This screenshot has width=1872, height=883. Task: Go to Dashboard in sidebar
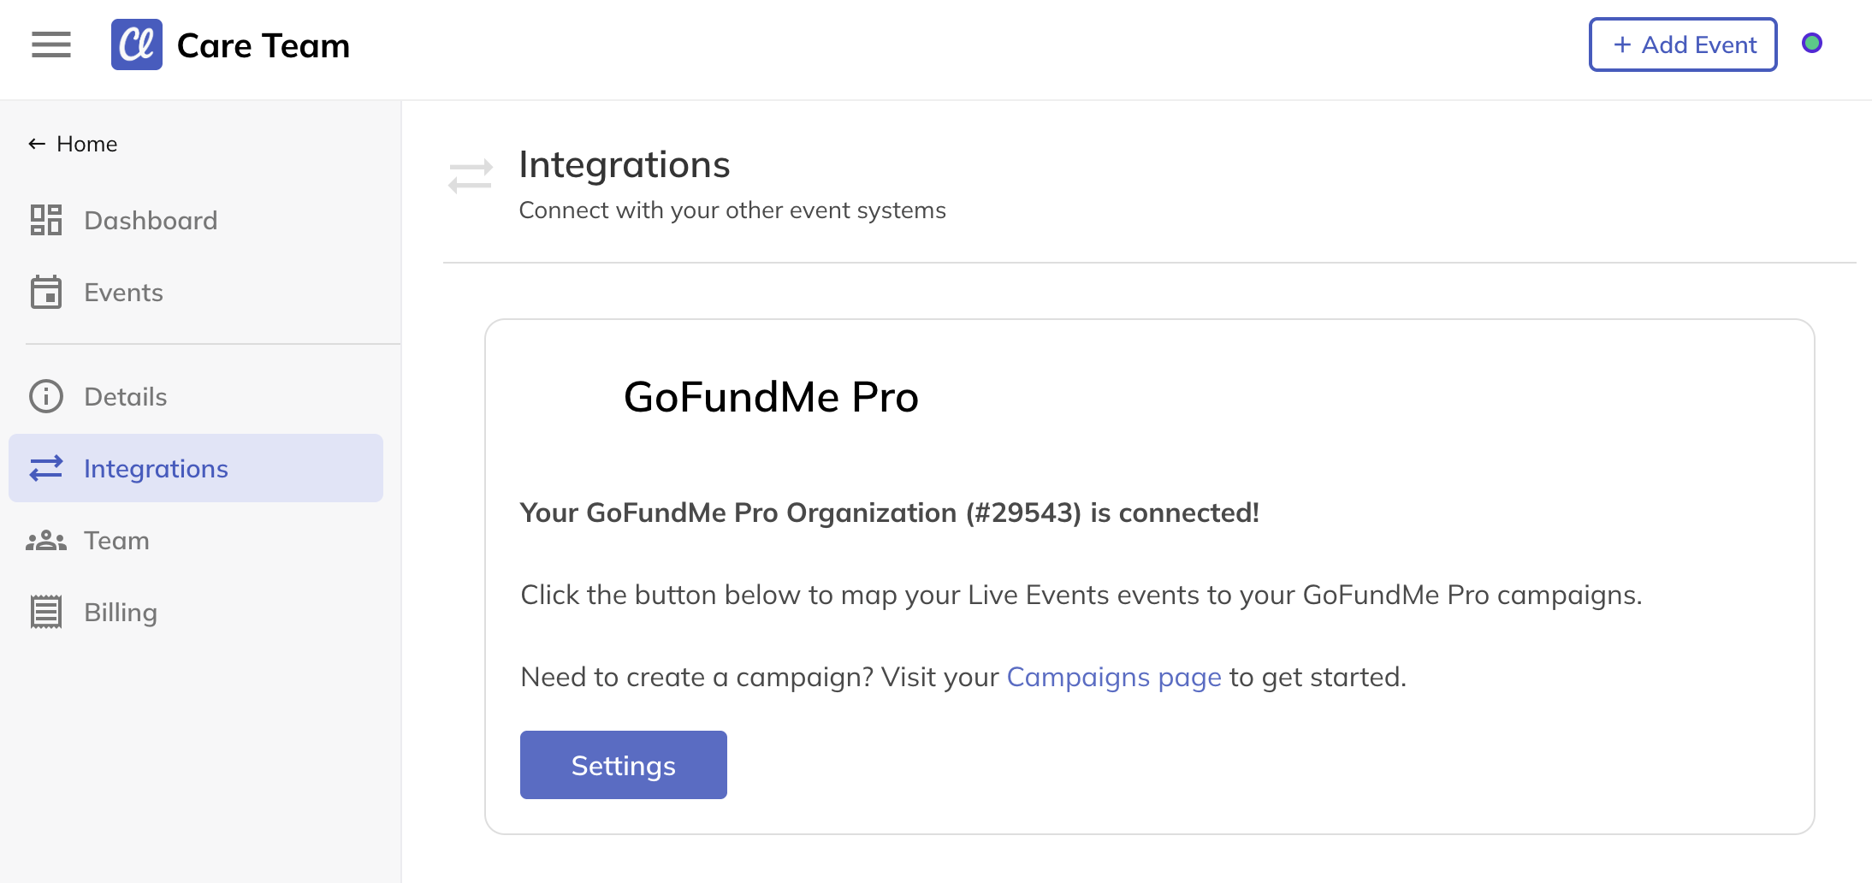196,220
